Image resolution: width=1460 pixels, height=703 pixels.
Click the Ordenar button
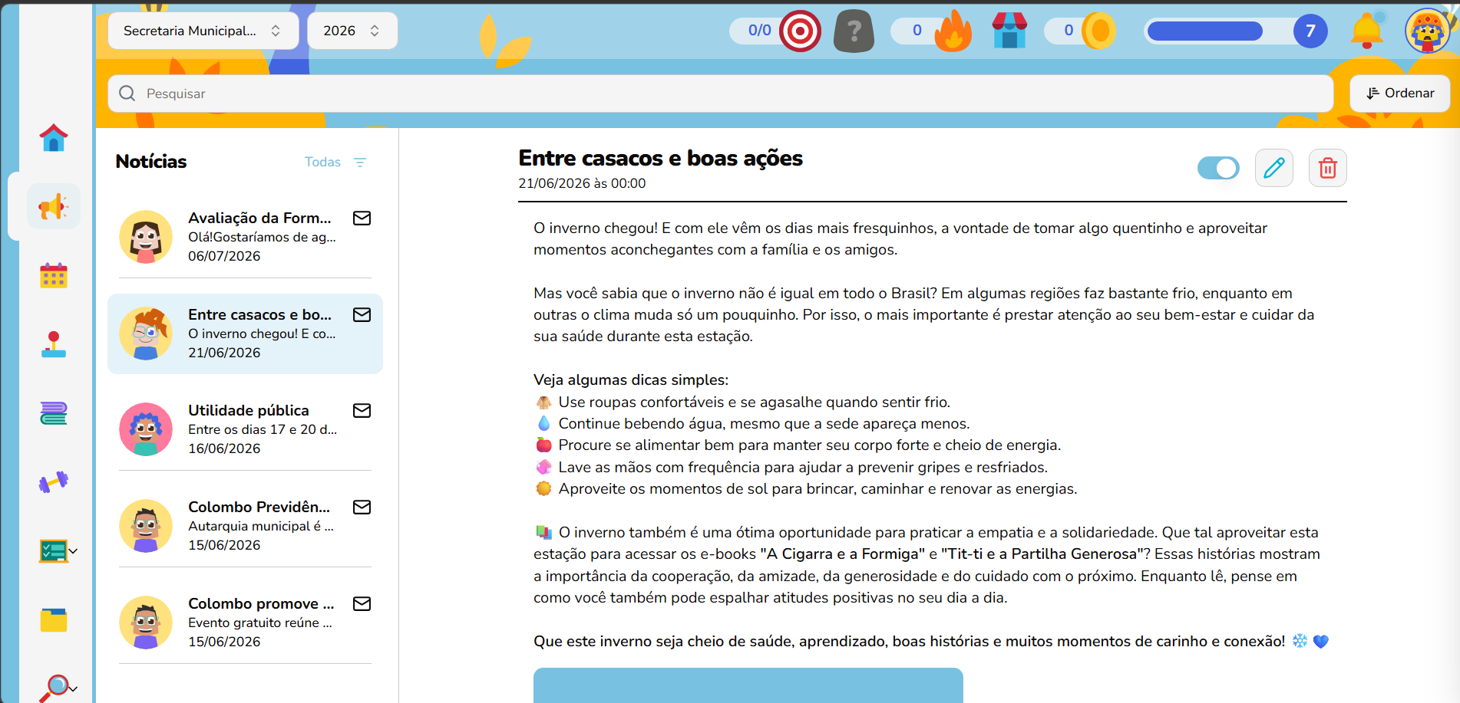click(1400, 94)
